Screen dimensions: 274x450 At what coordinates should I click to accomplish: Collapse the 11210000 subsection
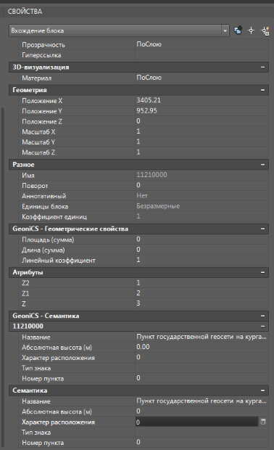(262, 326)
